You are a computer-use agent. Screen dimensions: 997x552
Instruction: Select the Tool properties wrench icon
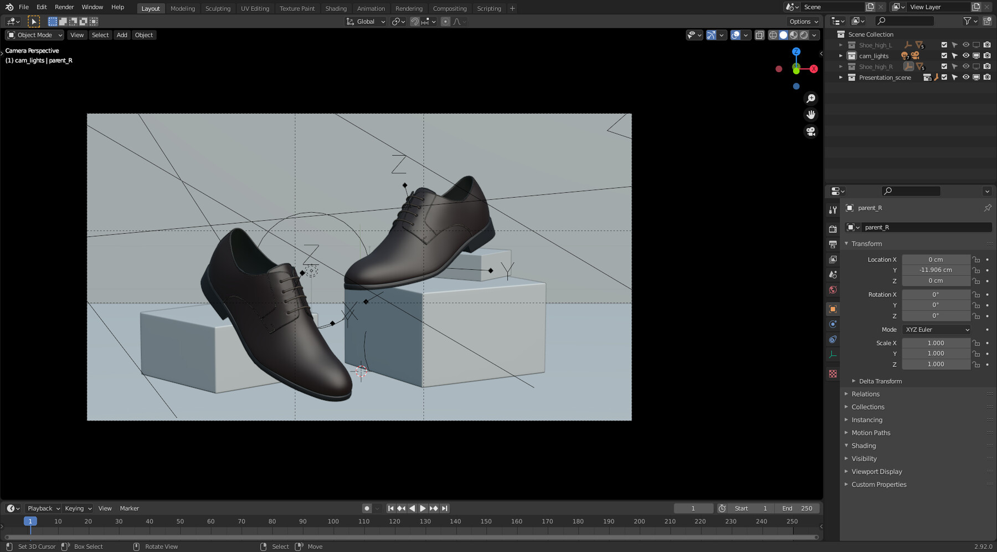[x=832, y=209]
